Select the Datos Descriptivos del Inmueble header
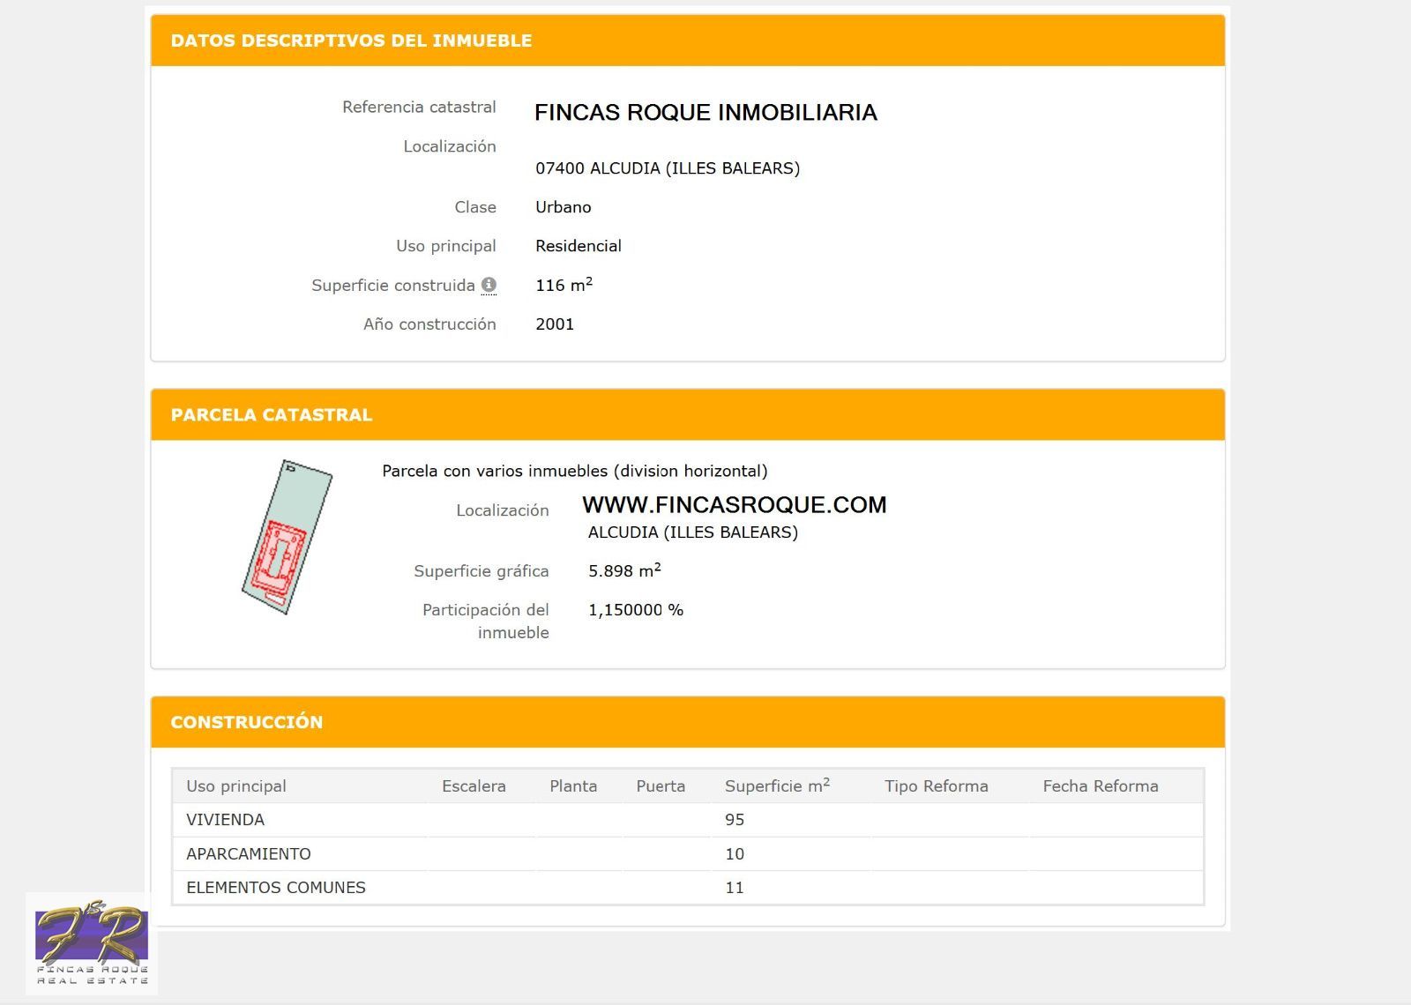 pos(351,41)
